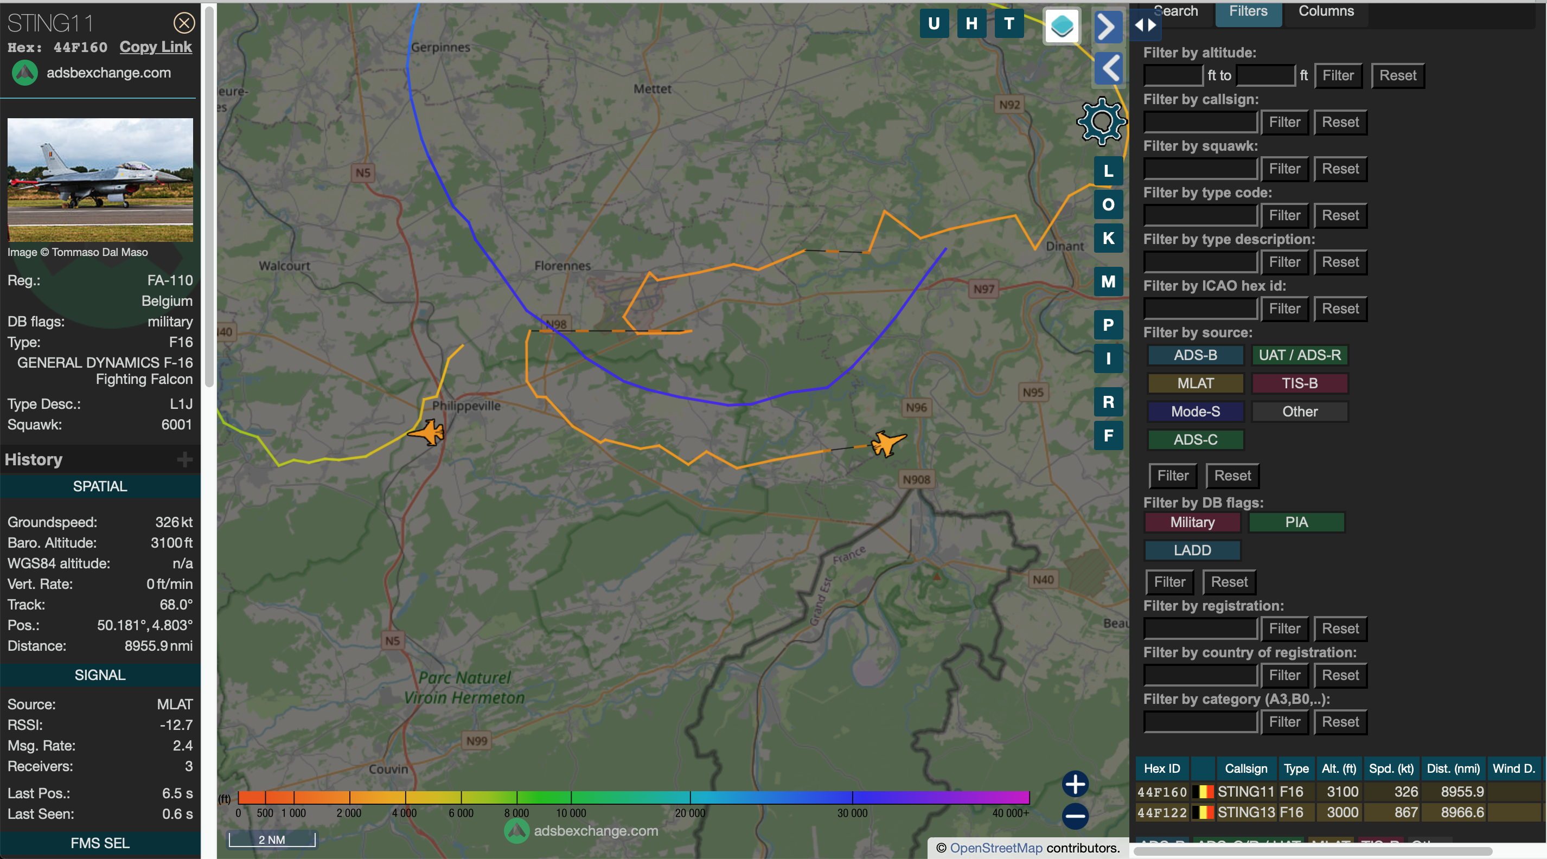Toggle the TIS-B source filter
Viewport: 1547px width, 859px height.
click(x=1300, y=383)
